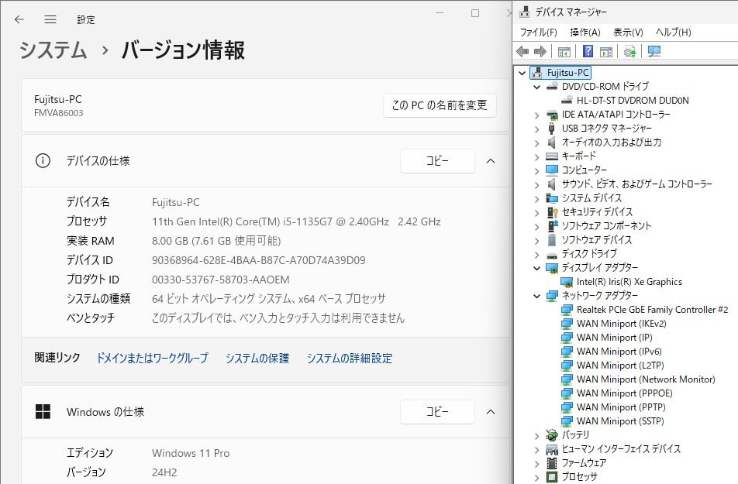This screenshot has height=484, width=738.
Task: Expand the サウンド、ビデオ、およびゲーム コントローラー node
Action: coord(537,184)
